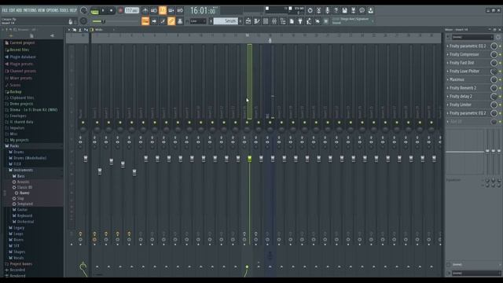
Task: Open the browser view icon
Action: [283, 21]
